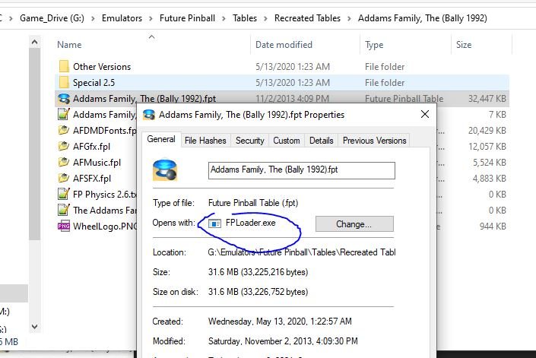Image resolution: width=536 pixels, height=358 pixels.
Task: Expand the chevron after Future Pinball
Action: [224, 18]
